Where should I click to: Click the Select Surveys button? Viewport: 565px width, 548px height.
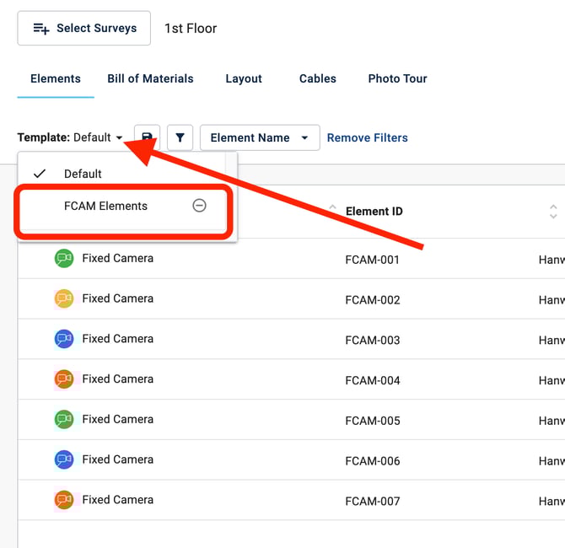[x=84, y=28]
